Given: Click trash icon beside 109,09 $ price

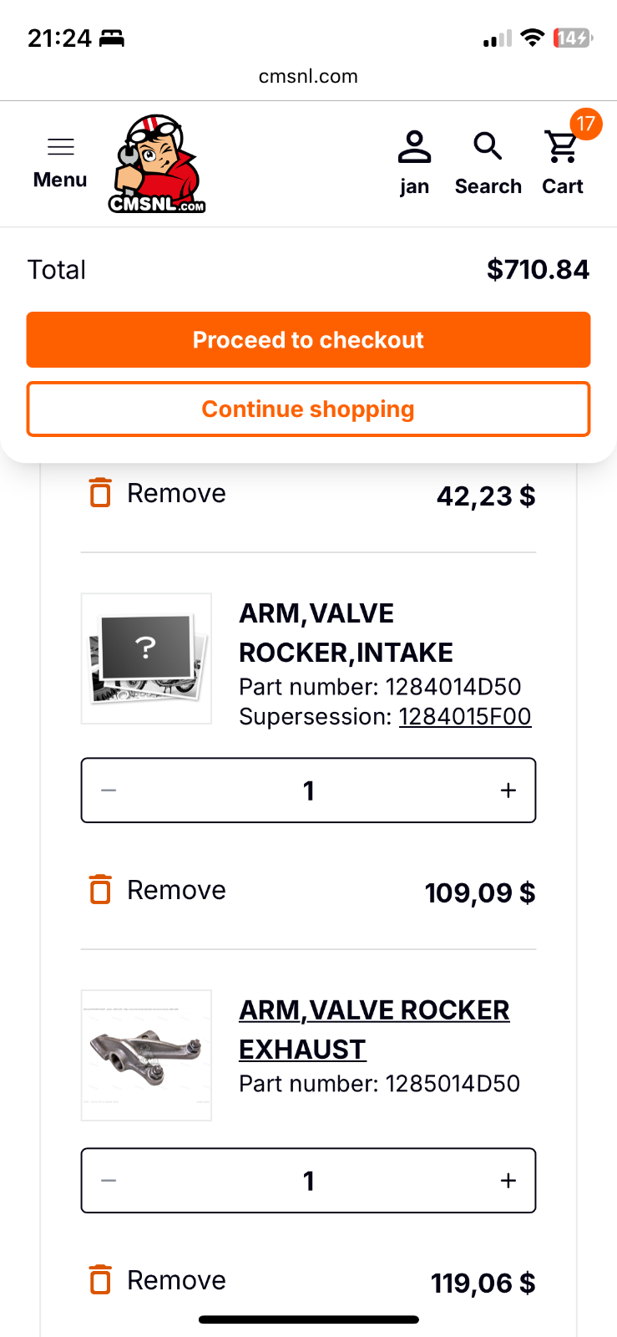Looking at the screenshot, I should tap(100, 889).
